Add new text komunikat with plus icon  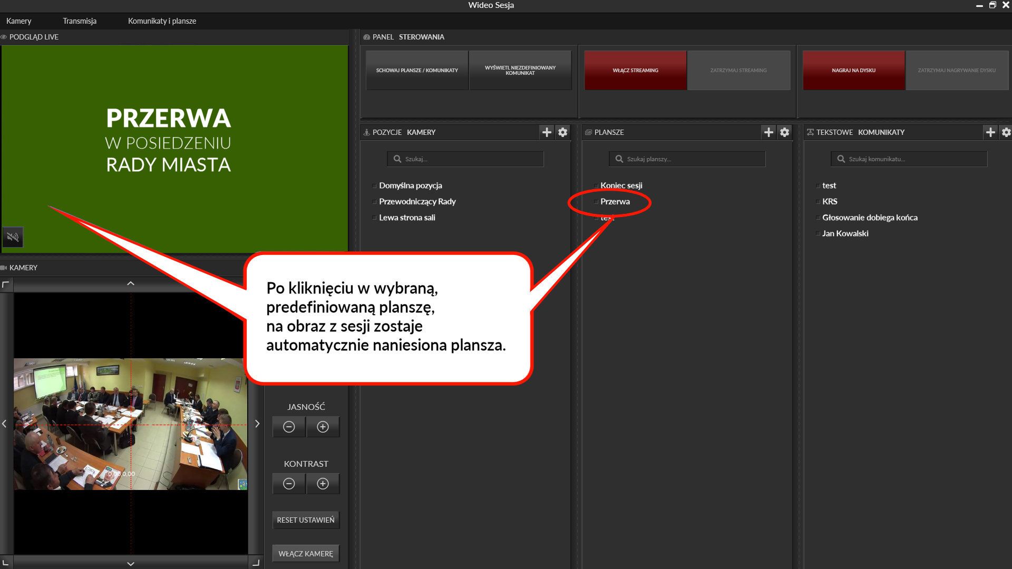[x=990, y=132]
